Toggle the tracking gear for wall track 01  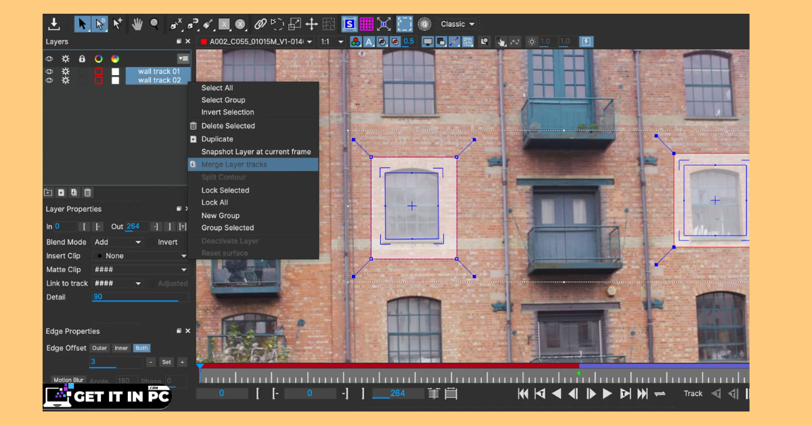pos(66,71)
